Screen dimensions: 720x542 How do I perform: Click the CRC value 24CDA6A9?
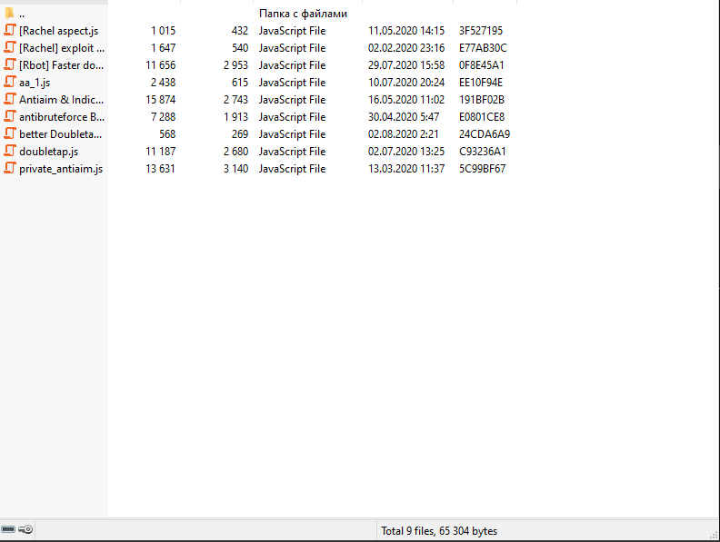485,134
